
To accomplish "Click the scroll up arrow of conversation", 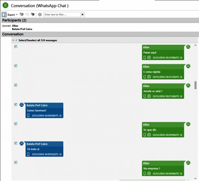I will point(196,45).
